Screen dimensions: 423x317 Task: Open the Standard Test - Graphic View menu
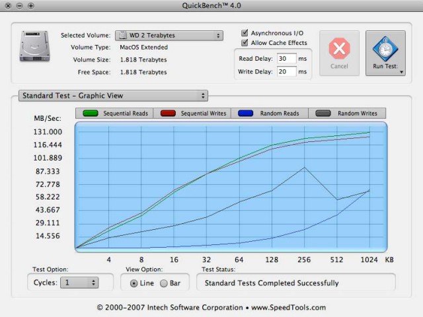113,96
